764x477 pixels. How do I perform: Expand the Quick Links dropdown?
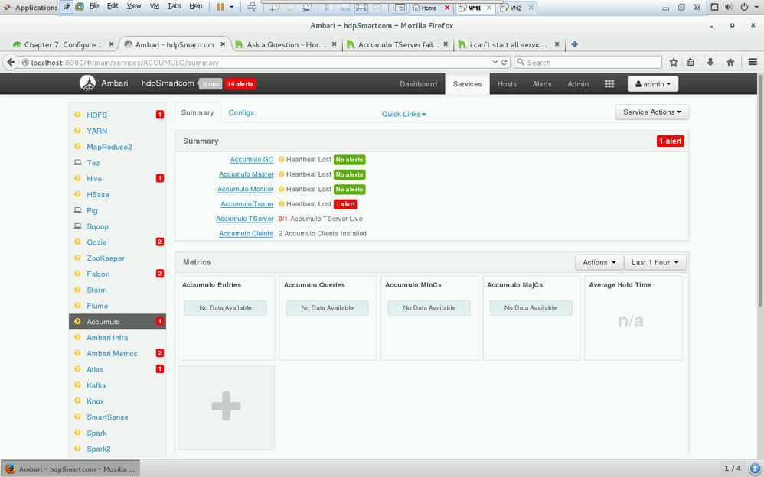(403, 114)
